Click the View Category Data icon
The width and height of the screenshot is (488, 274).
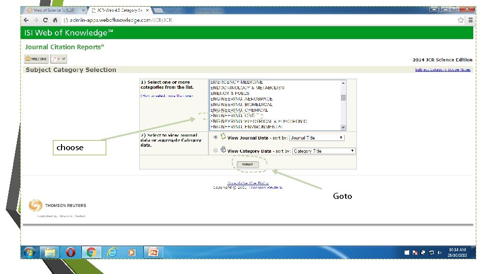tap(223, 150)
